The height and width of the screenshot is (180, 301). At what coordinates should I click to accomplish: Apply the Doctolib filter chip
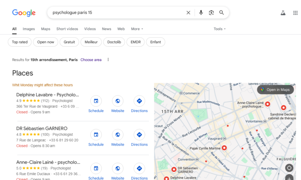click(114, 42)
